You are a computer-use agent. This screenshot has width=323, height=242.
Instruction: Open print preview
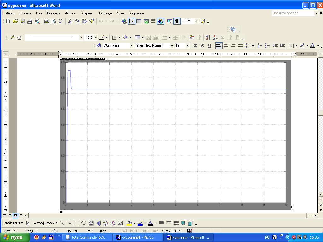coord(53,21)
